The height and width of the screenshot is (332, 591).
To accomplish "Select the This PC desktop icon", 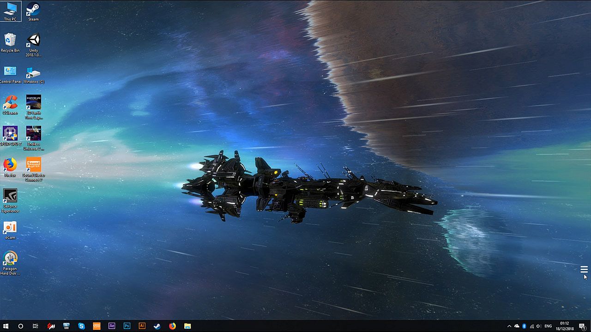I will (10, 12).
